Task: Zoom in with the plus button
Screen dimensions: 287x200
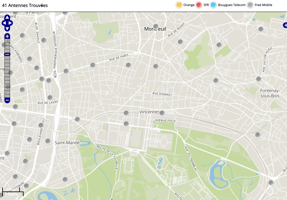Action: [7, 37]
